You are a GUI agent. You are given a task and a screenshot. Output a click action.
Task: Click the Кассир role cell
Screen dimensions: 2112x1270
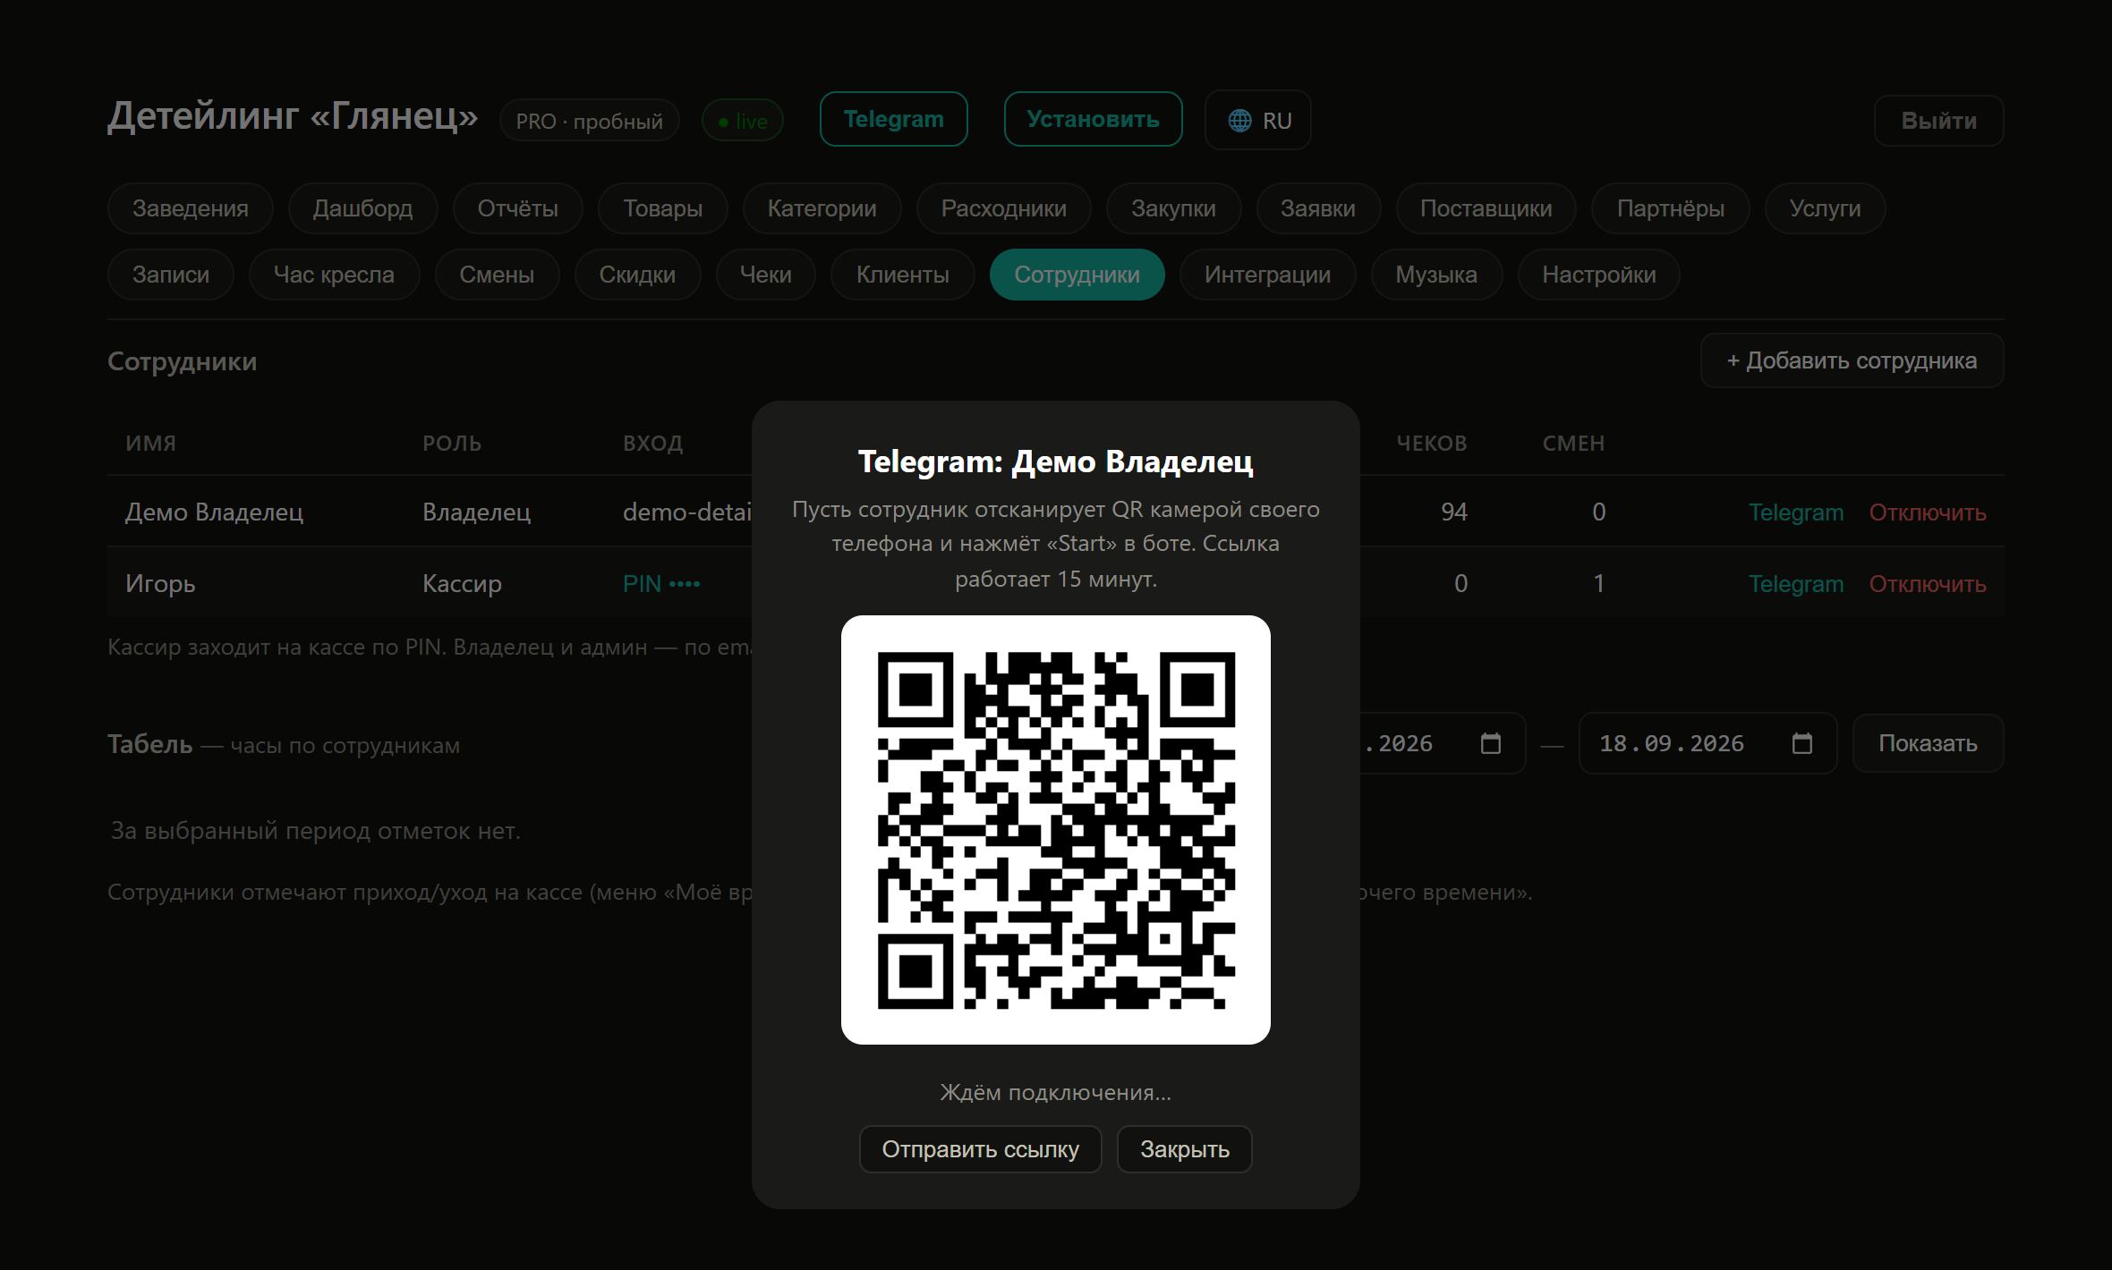462,584
